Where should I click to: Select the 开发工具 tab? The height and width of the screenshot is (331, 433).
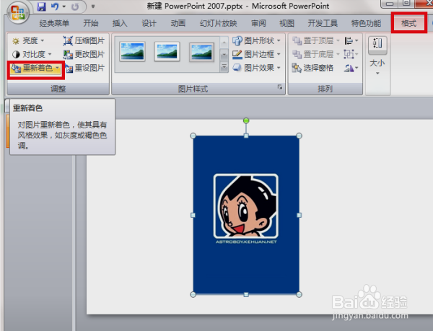click(x=323, y=24)
